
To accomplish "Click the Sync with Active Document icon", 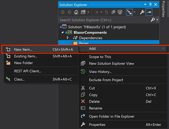I will coord(106,12).
